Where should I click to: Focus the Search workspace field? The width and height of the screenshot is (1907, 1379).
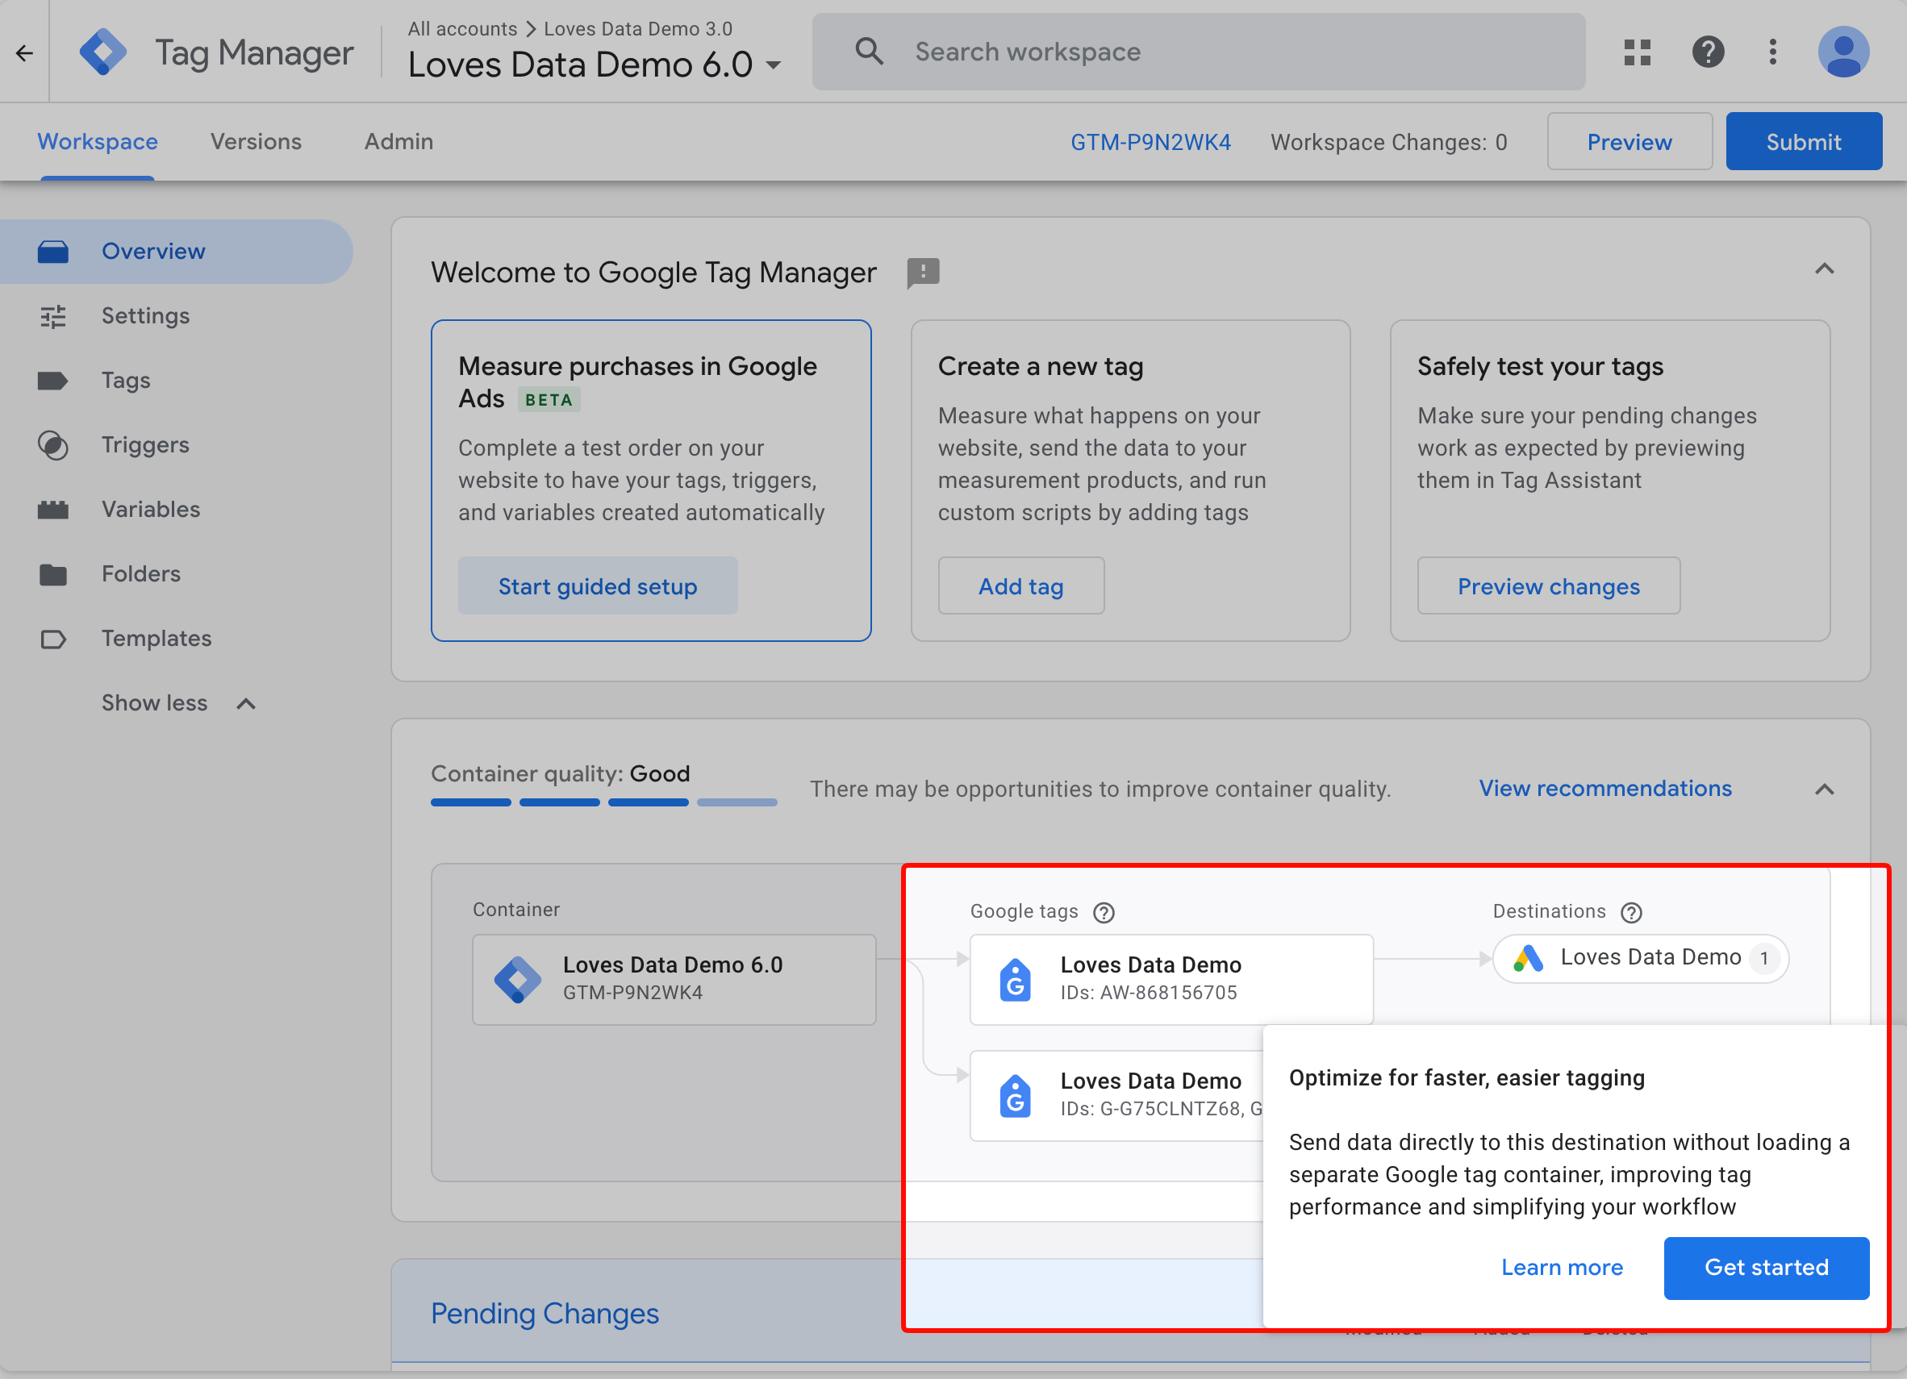coord(1198,52)
